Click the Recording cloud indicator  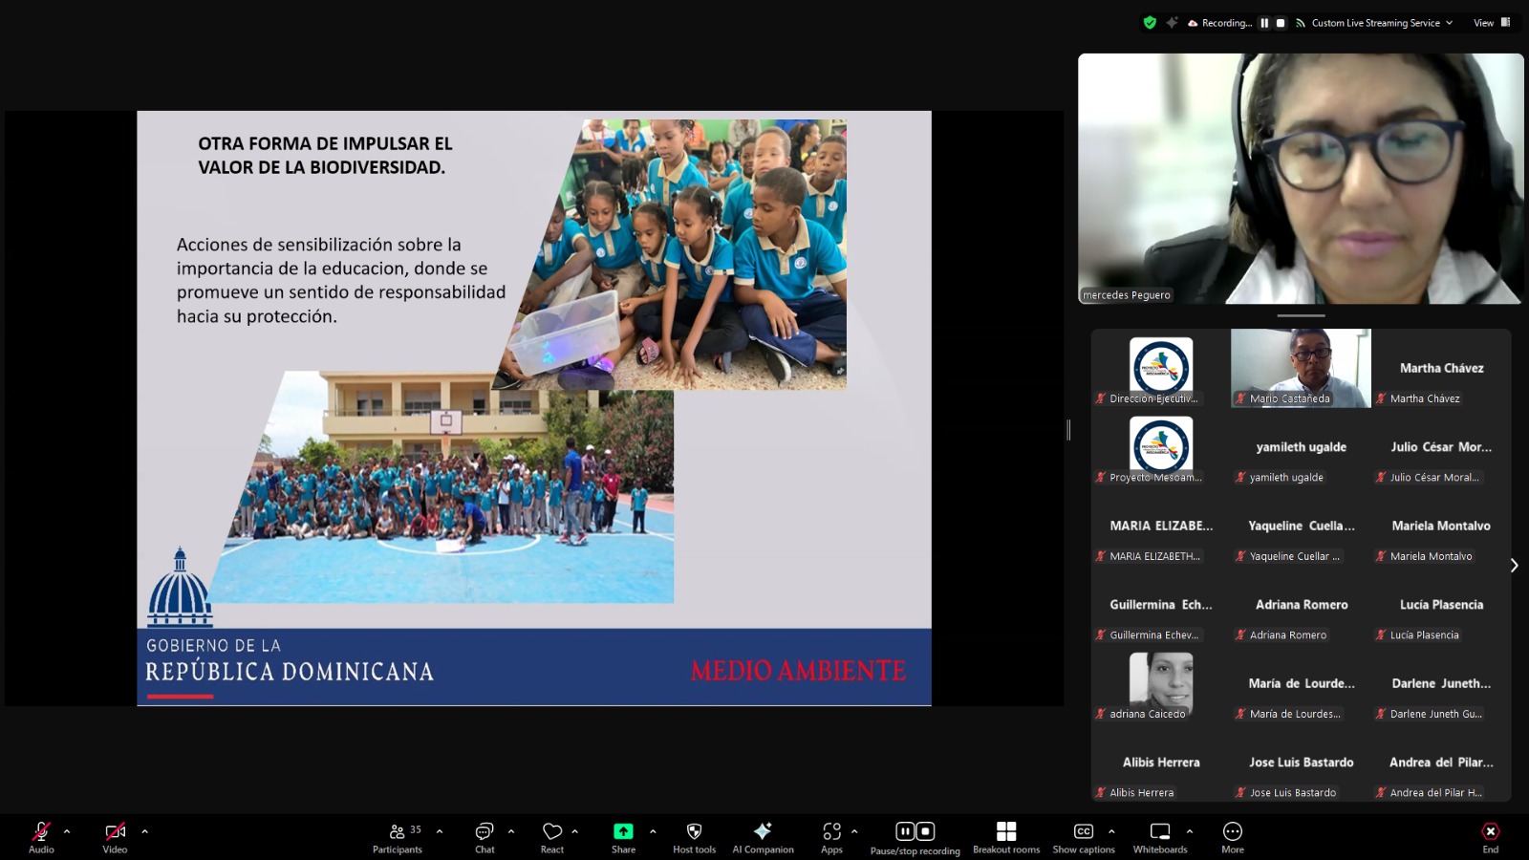pyautogui.click(x=1219, y=23)
